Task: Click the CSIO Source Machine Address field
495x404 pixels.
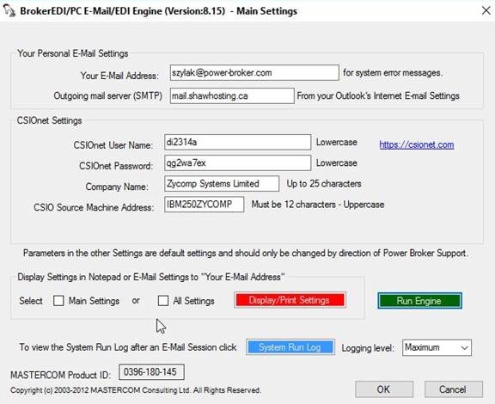Action: [x=204, y=205]
